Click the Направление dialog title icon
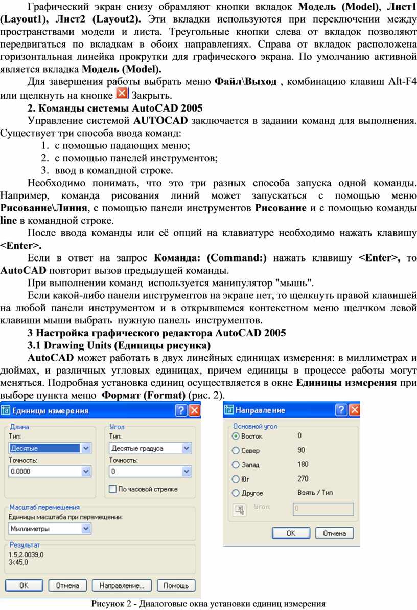This screenshot has height=610, width=417. click(229, 410)
